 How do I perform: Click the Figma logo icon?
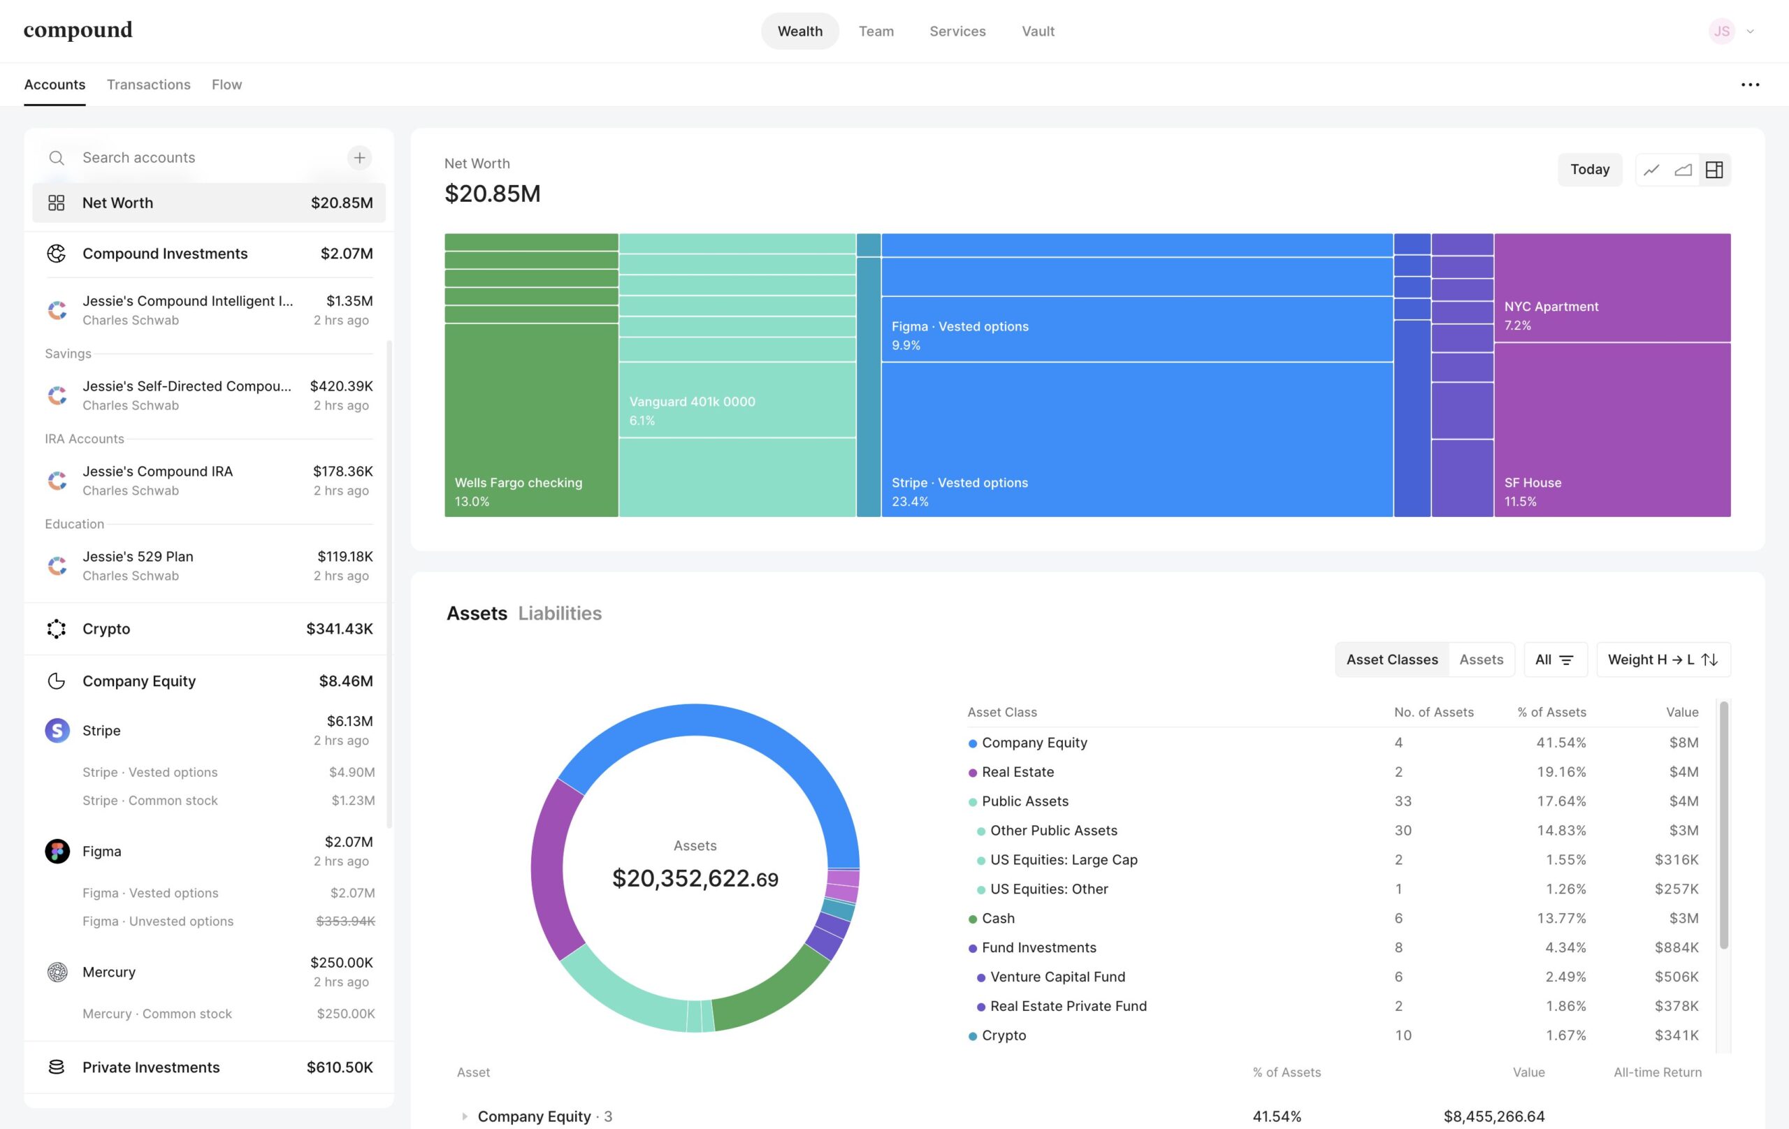[x=57, y=851]
